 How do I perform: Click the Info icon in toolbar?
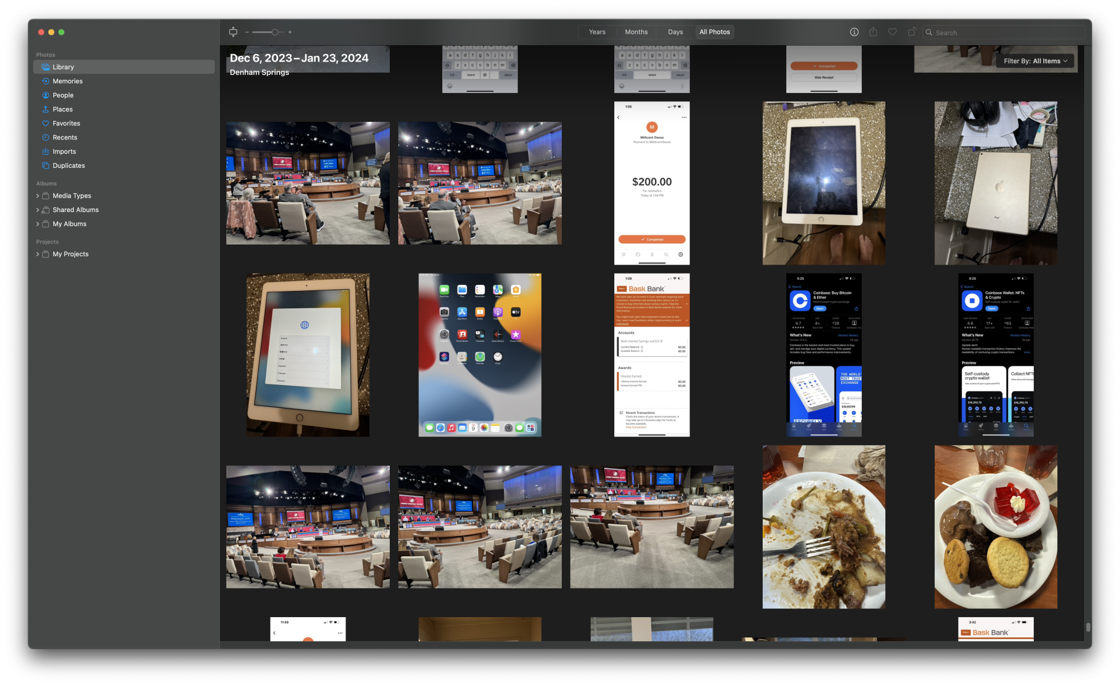[854, 32]
